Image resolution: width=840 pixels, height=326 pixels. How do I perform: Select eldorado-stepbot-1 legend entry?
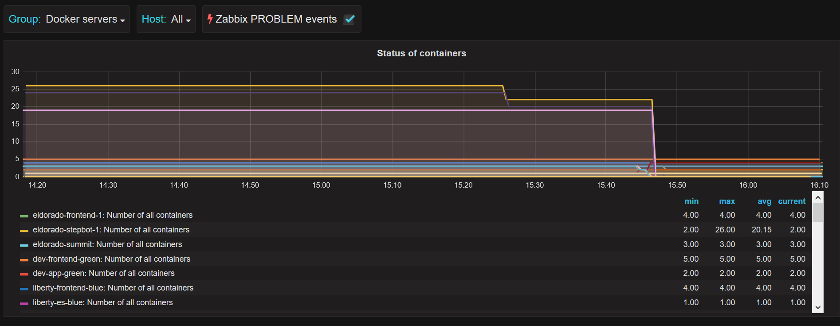pos(111,230)
